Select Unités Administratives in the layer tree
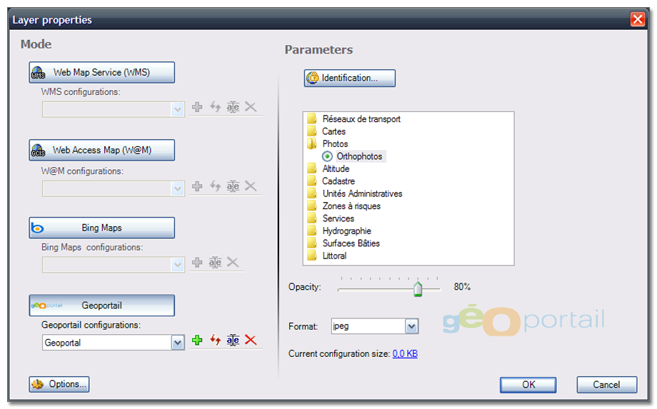The image size is (657, 409). (x=362, y=193)
